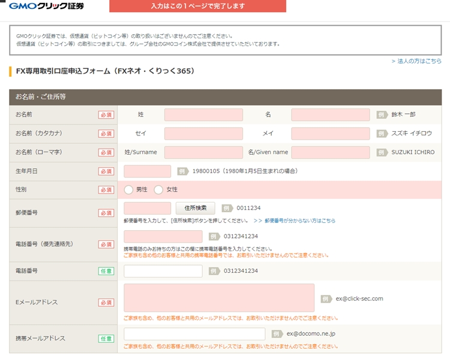Image resolution: width=450 pixels, height=359 pixels.
Task: Select the 女性 radio button
Action: [x=158, y=190]
